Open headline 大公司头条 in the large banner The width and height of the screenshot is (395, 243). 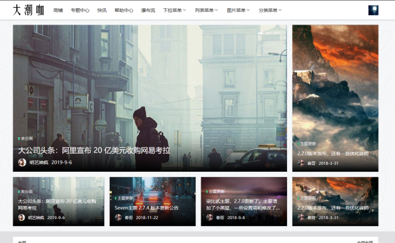(94, 150)
